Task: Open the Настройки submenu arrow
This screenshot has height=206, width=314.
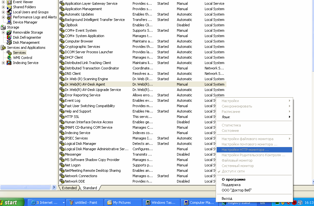Action: (290, 100)
